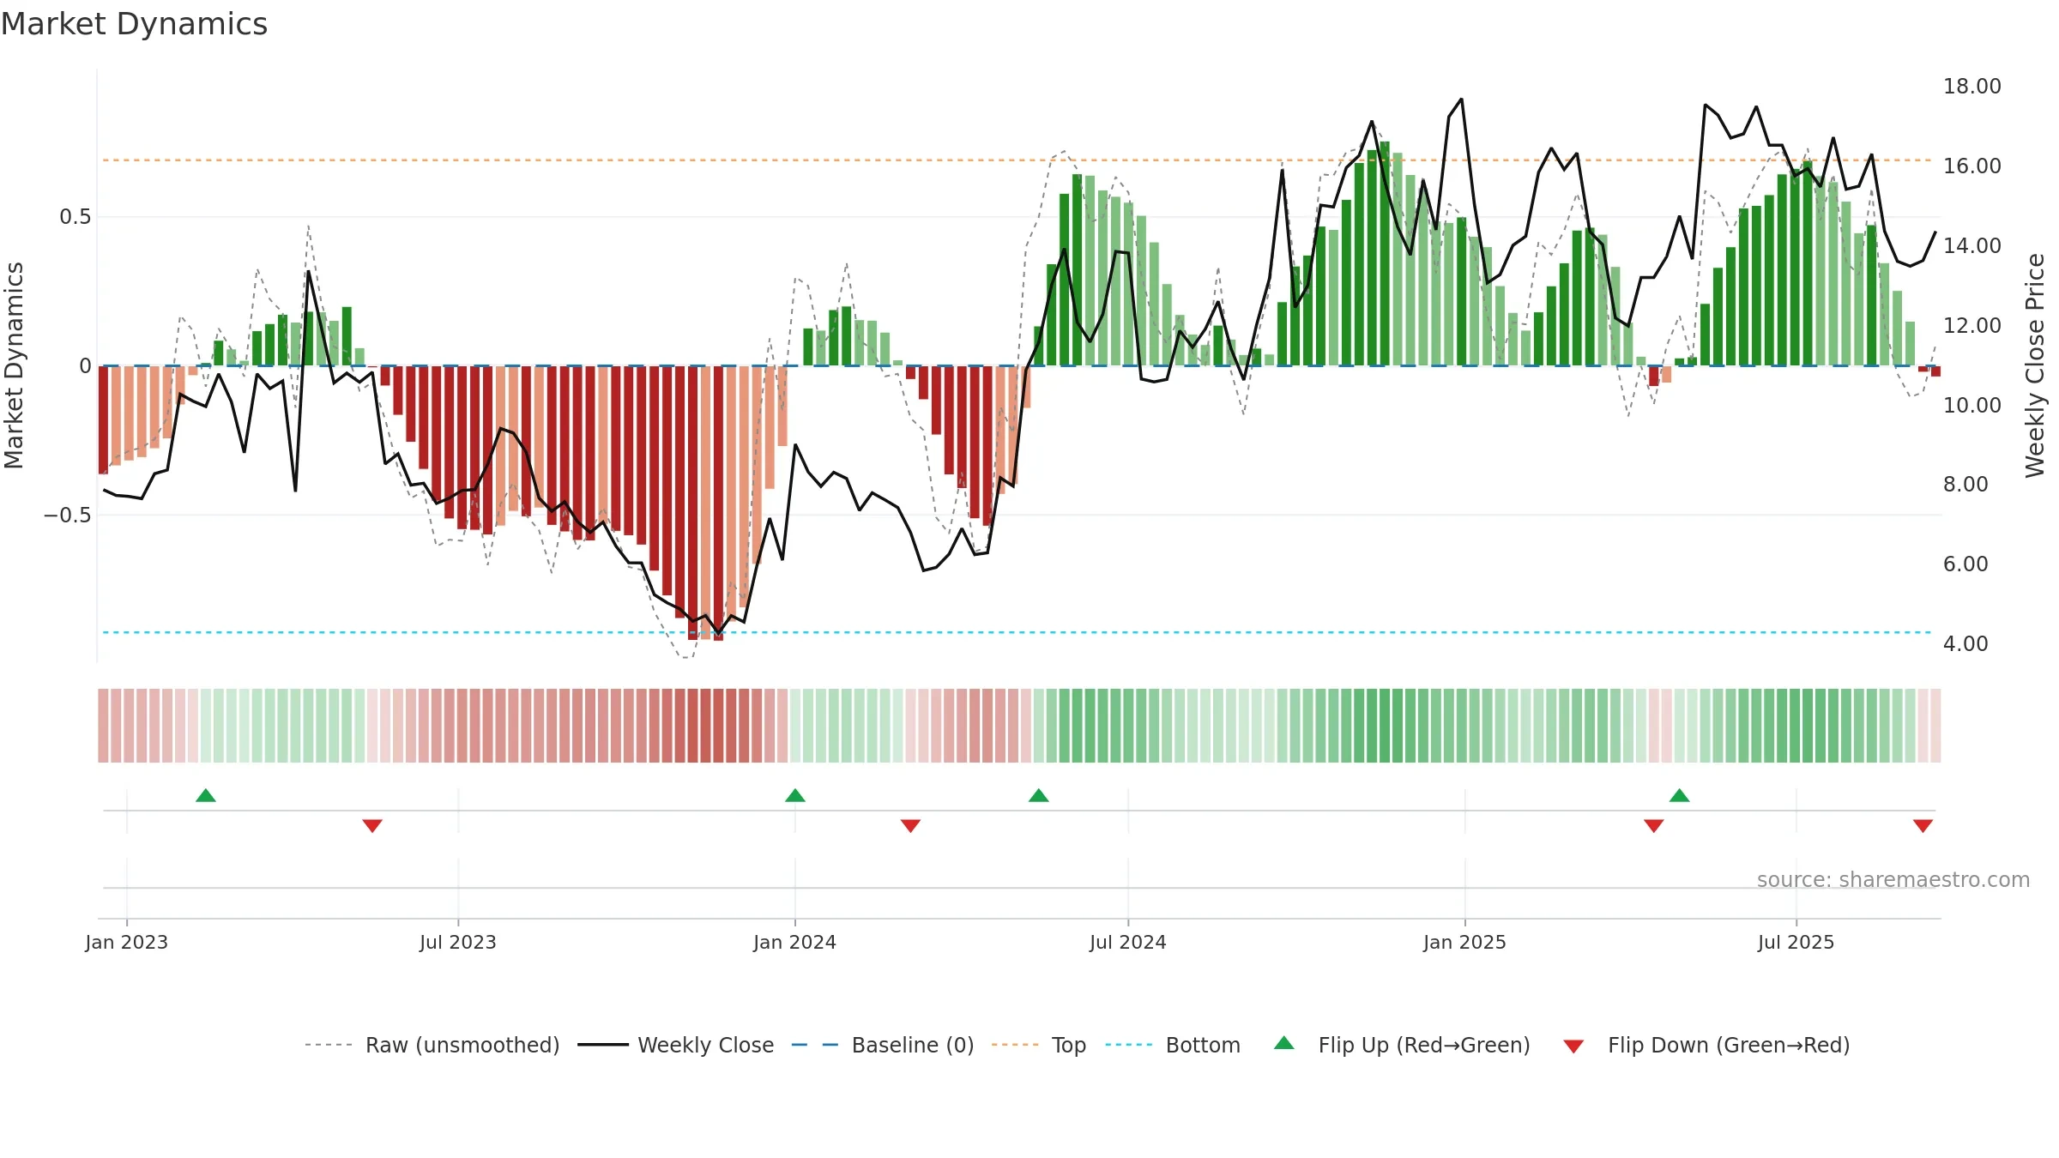The width and height of the screenshot is (2059, 1158).
Task: Toggle the Bottom legend entry
Action: click(x=1173, y=1045)
